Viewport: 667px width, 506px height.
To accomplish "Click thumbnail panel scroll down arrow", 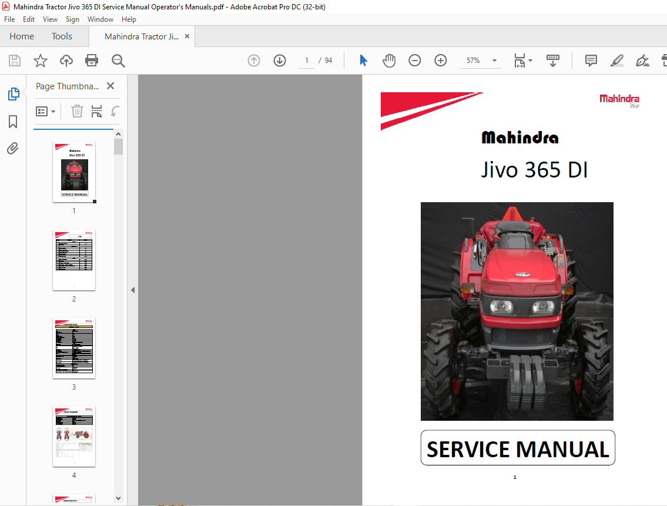I will (118, 498).
